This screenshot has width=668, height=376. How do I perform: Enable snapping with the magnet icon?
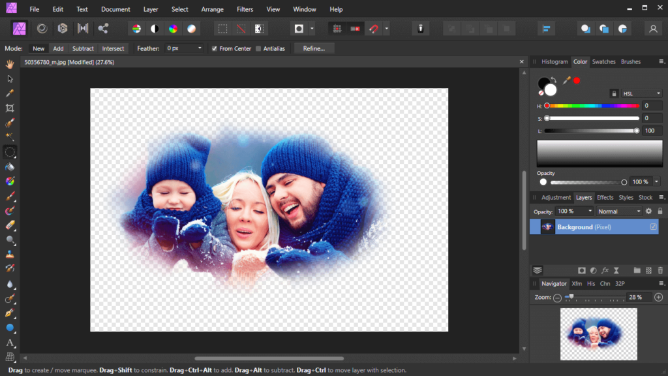[x=373, y=28]
